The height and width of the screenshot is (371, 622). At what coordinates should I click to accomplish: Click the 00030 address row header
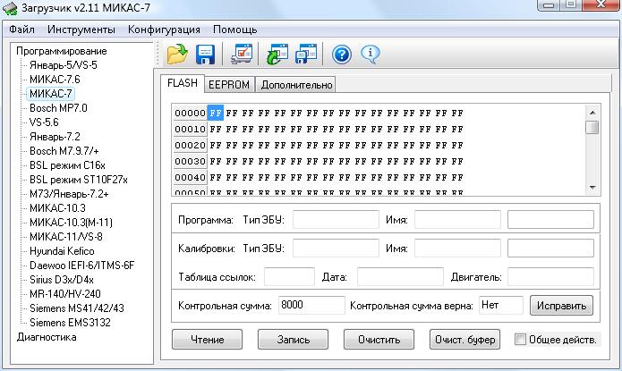coord(190,161)
